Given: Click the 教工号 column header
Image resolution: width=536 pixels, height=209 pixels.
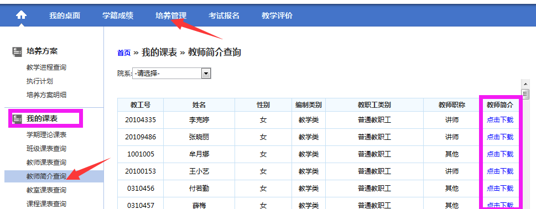Looking at the screenshot, I should (140, 105).
